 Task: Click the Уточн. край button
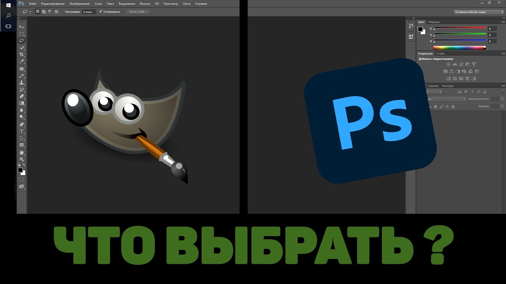(138, 12)
